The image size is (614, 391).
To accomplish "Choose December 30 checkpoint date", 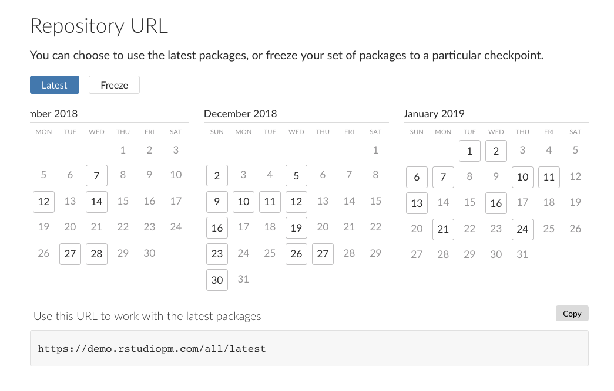I will click(217, 280).
